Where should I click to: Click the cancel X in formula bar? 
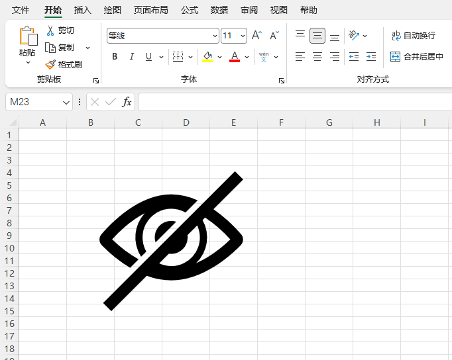pyautogui.click(x=95, y=102)
